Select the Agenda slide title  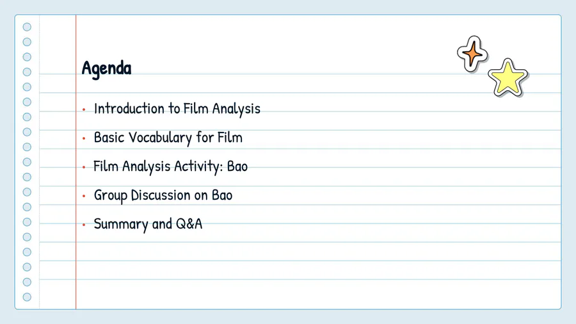[106, 69]
